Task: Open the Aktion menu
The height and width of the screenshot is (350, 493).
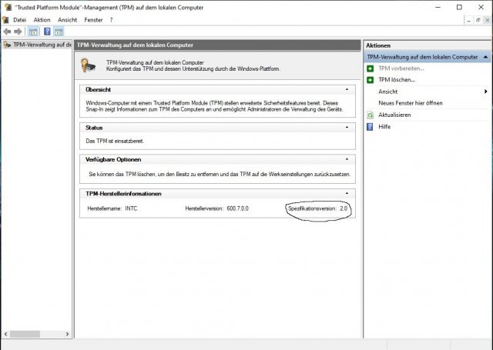Action: coord(42,19)
